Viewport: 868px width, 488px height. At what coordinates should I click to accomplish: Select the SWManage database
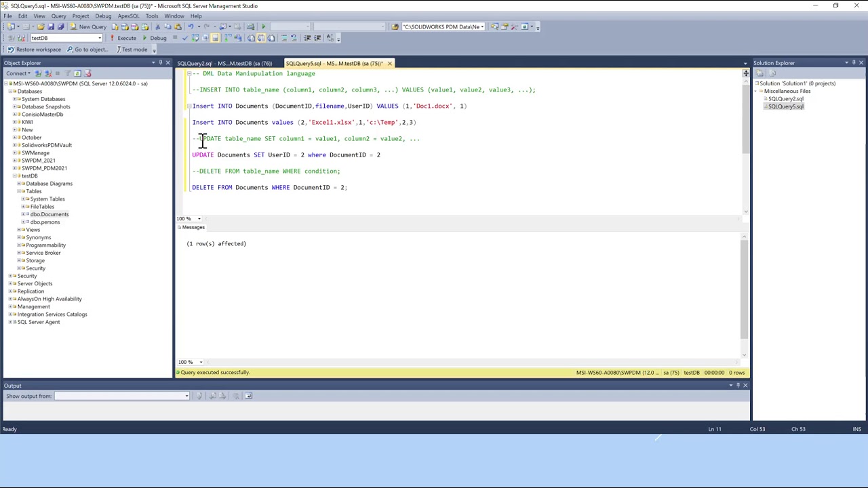pos(35,152)
